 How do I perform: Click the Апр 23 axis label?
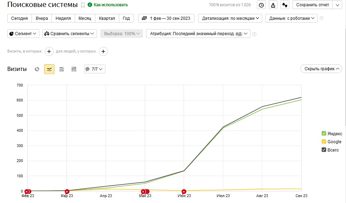pyautogui.click(x=106, y=196)
